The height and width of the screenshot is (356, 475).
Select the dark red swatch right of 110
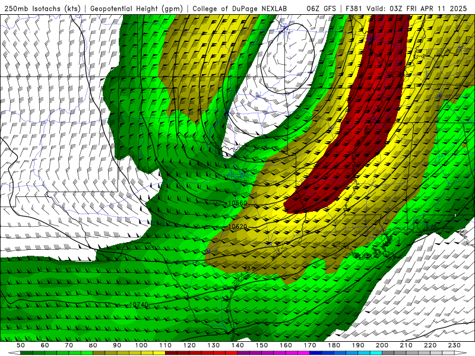(x=172, y=353)
